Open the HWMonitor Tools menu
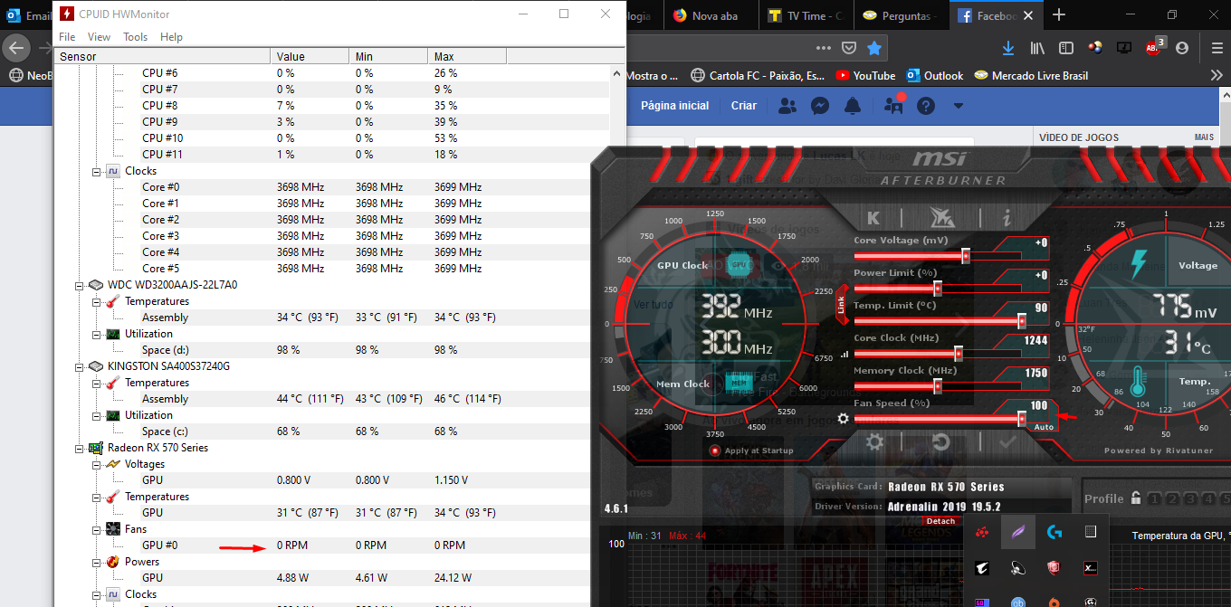Image resolution: width=1231 pixels, height=607 pixels. click(136, 37)
